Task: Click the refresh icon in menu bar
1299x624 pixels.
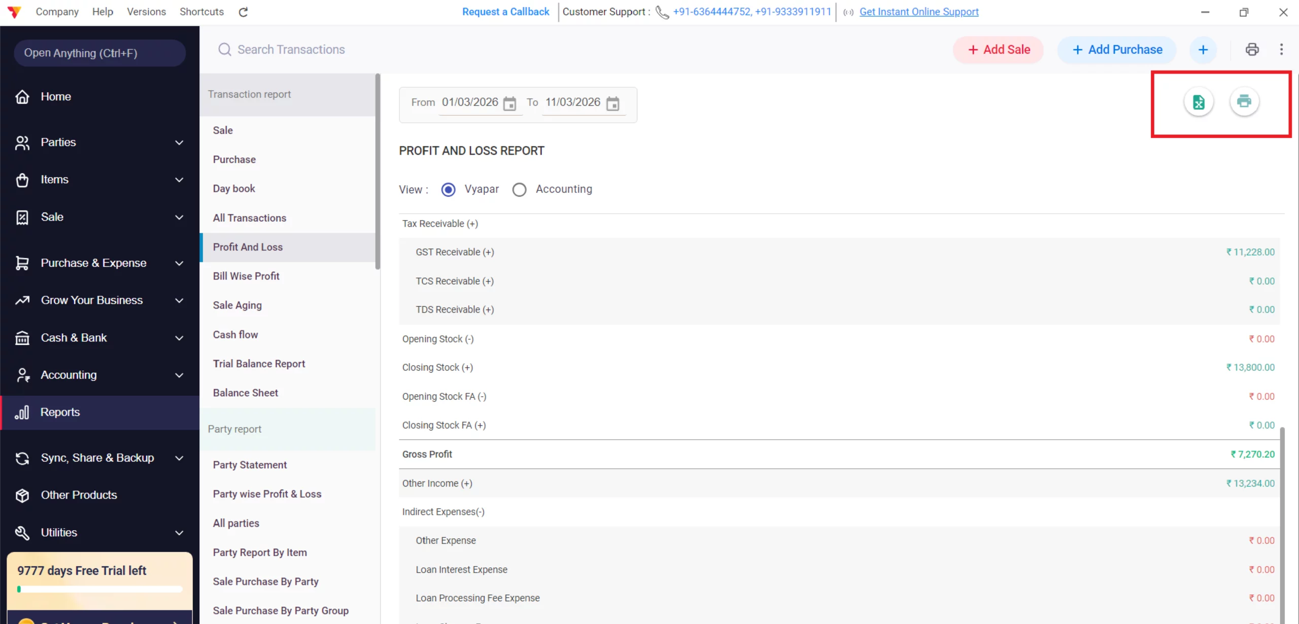Action: coord(243,12)
